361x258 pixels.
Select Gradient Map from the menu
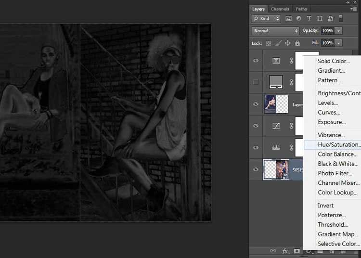coord(338,234)
